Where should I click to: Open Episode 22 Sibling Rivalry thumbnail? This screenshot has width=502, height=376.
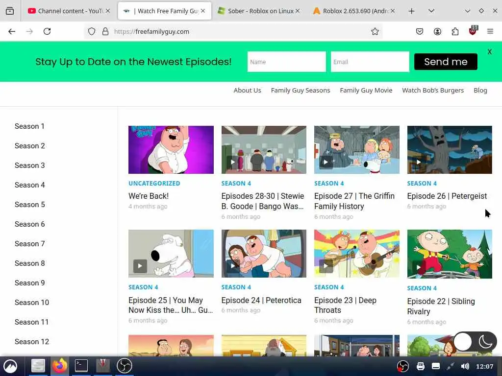[450, 254]
